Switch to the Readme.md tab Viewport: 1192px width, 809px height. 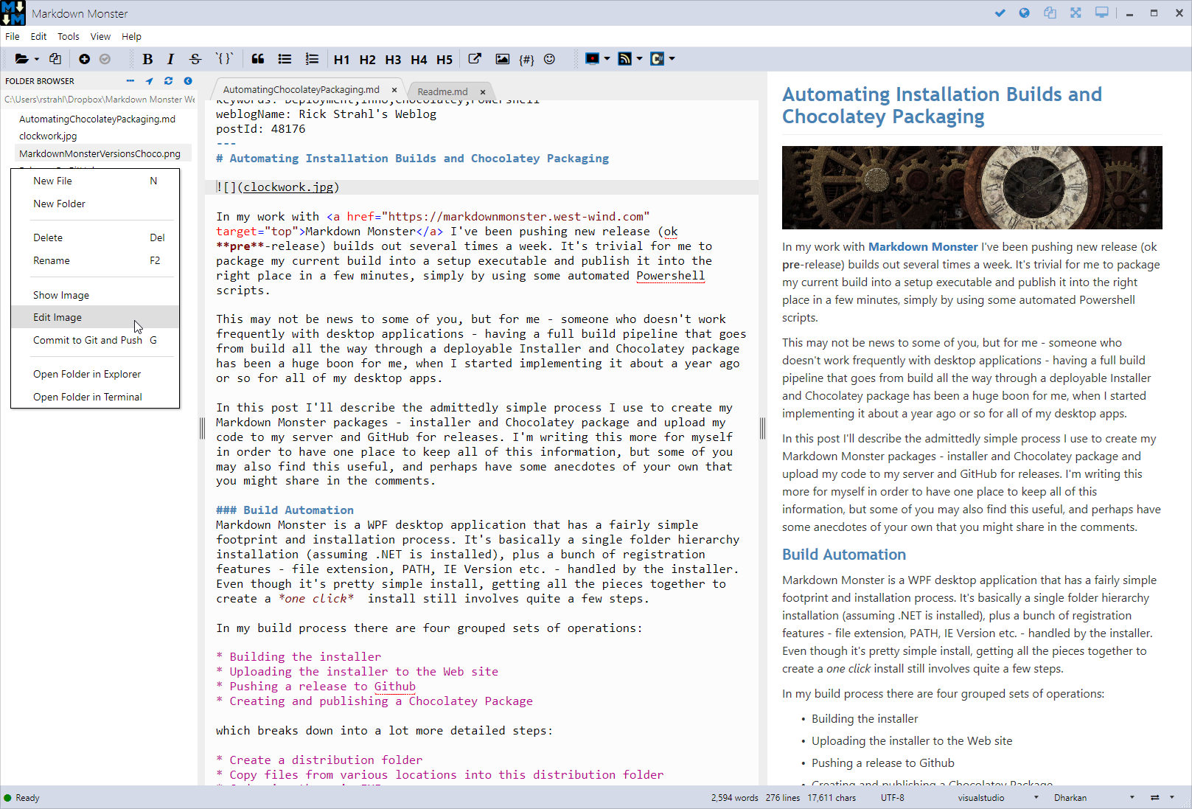(x=442, y=92)
